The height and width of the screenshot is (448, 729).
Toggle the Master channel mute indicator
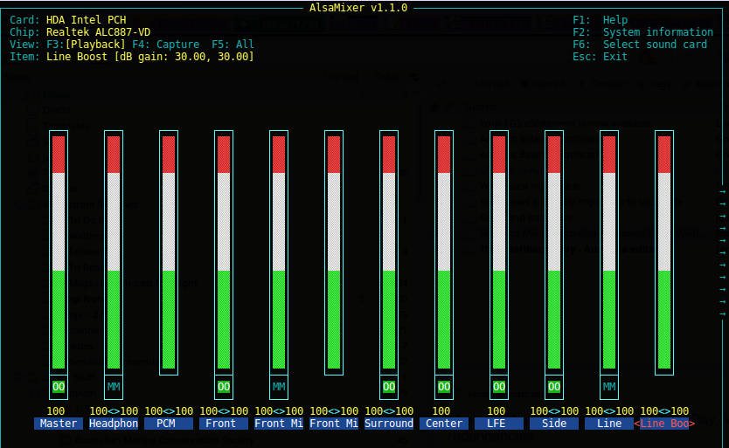[x=59, y=386]
